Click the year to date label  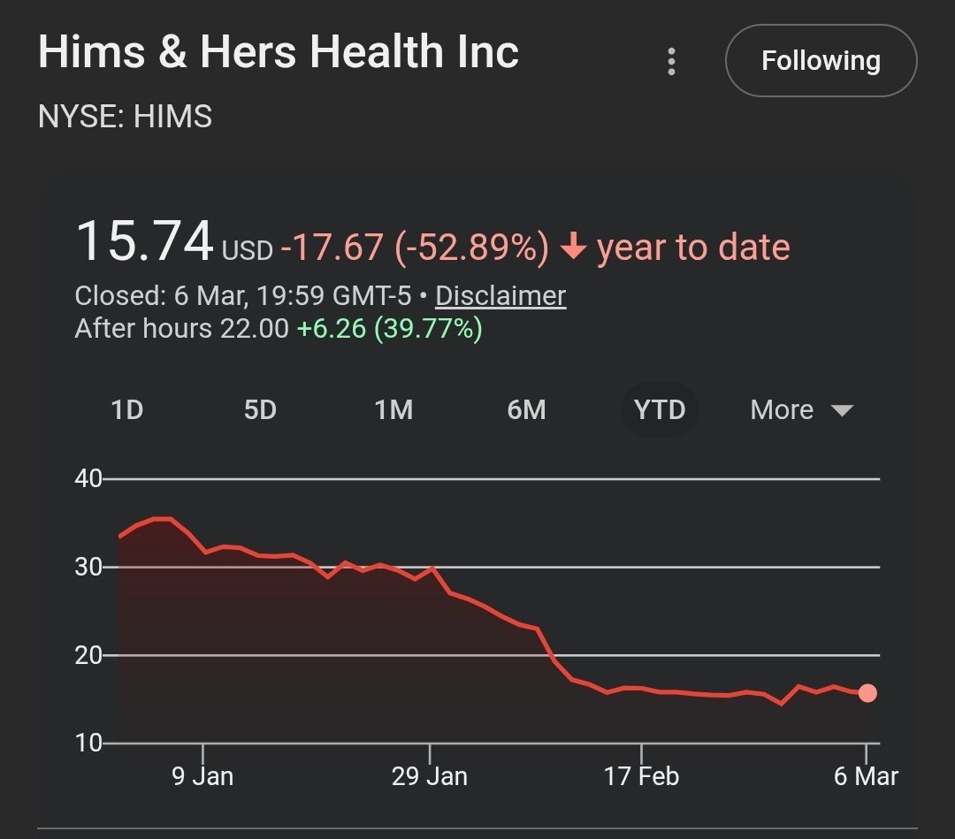(693, 248)
